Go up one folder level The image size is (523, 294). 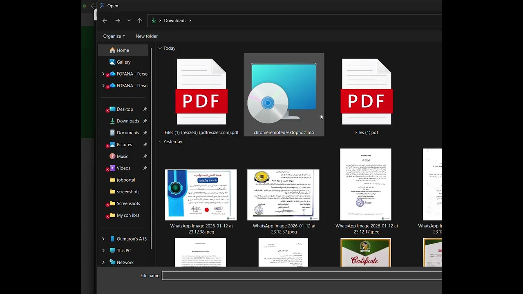[140, 20]
